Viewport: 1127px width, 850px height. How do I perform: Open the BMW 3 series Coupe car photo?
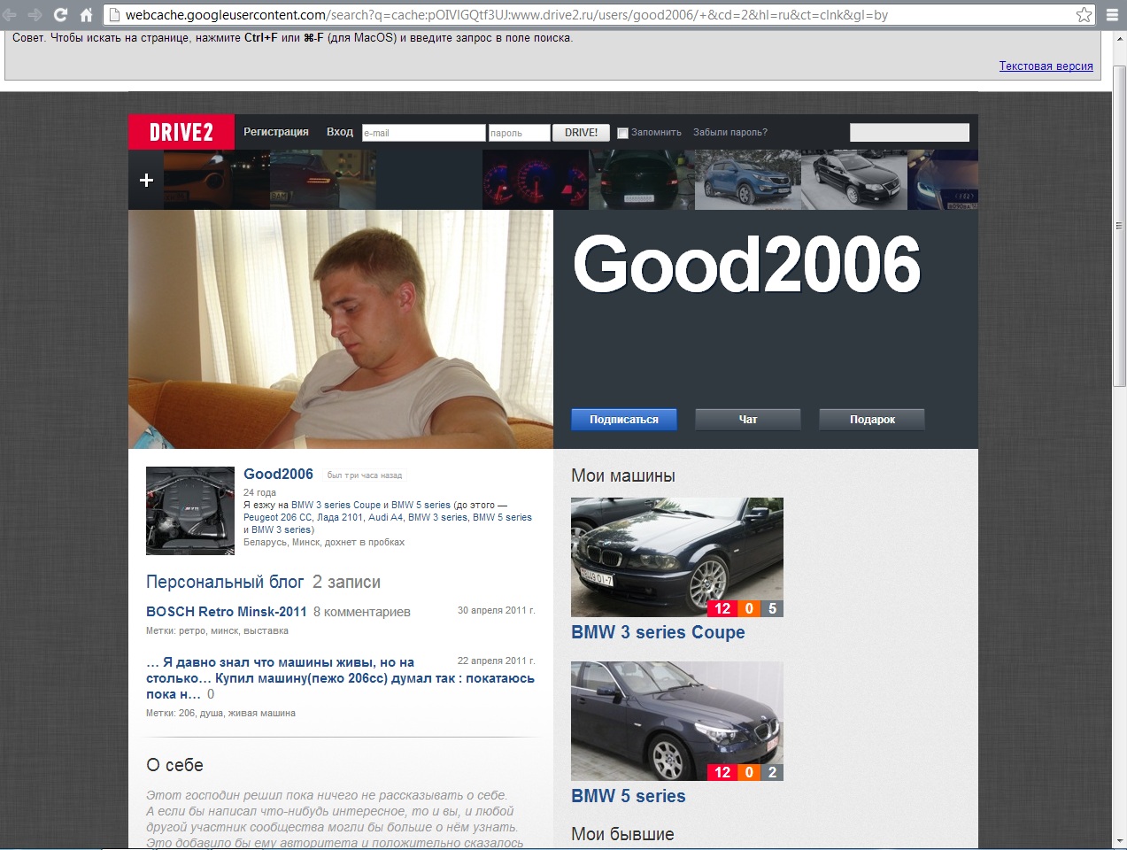point(677,557)
